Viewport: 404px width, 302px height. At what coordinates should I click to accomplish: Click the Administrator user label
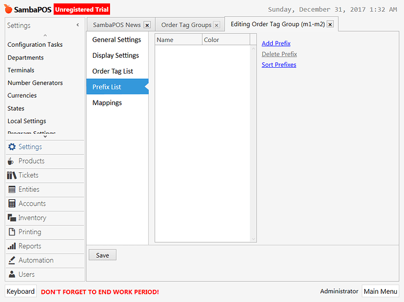coord(339,291)
